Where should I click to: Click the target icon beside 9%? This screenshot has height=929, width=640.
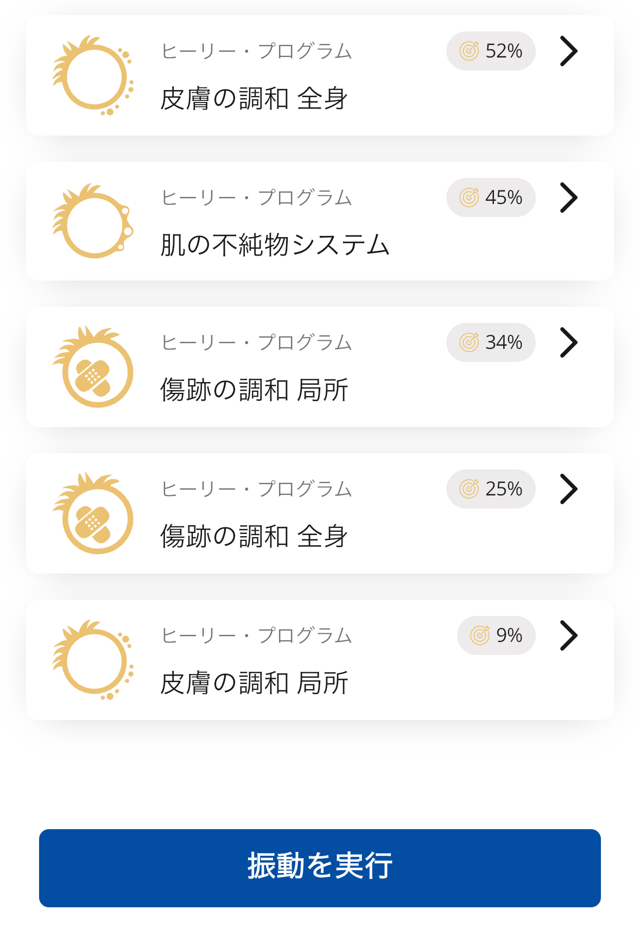(480, 635)
